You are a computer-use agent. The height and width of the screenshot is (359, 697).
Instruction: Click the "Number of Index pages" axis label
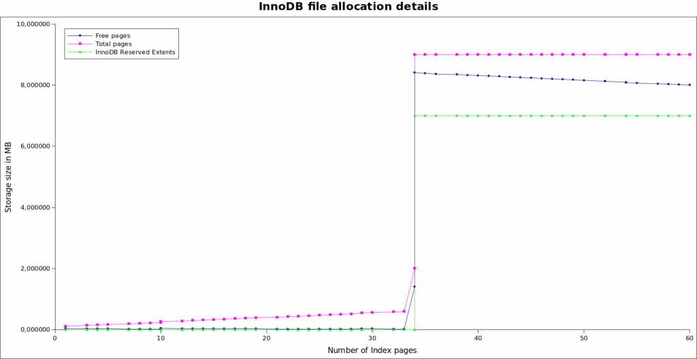click(372, 350)
